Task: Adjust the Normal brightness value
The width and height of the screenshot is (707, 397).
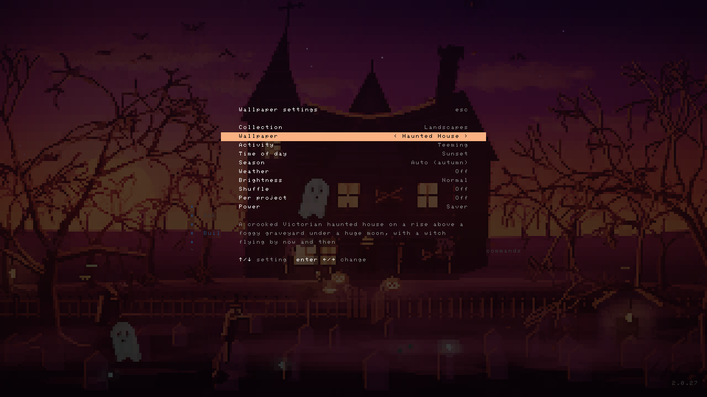Action: (x=455, y=180)
